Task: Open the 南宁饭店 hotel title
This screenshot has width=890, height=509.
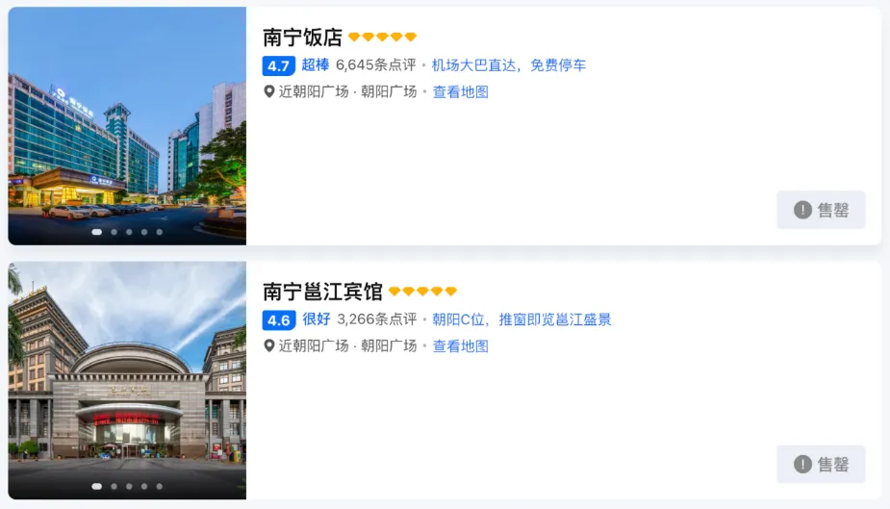Action: [302, 38]
